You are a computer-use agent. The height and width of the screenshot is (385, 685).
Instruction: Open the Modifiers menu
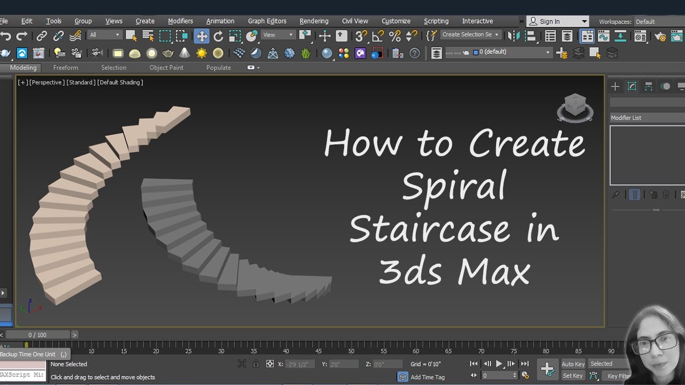(180, 21)
